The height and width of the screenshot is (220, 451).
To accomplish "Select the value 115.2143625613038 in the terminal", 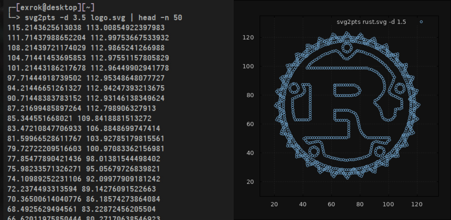I will (x=44, y=28).
